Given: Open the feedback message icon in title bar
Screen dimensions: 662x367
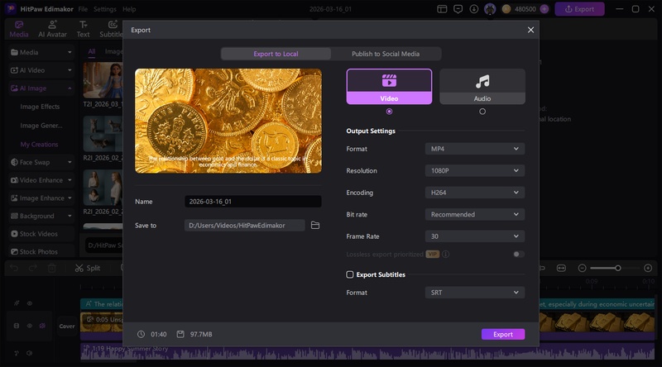Looking at the screenshot, I should pos(458,9).
